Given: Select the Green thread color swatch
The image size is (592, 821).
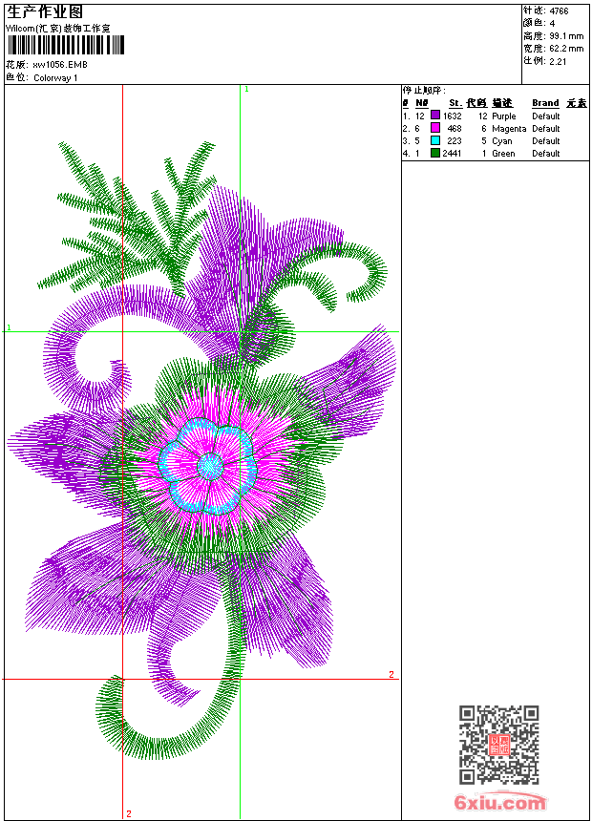Looking at the screenshot, I should (435, 153).
